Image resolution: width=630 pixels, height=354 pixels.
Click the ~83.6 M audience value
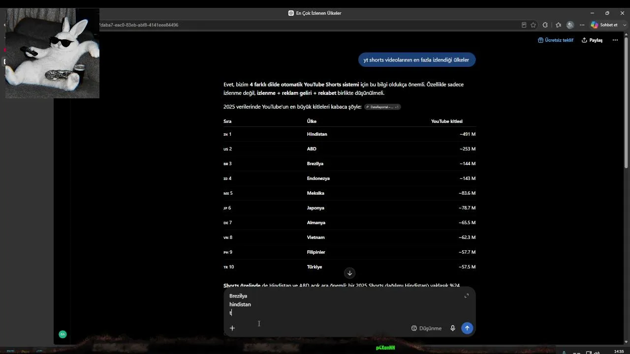(x=467, y=193)
